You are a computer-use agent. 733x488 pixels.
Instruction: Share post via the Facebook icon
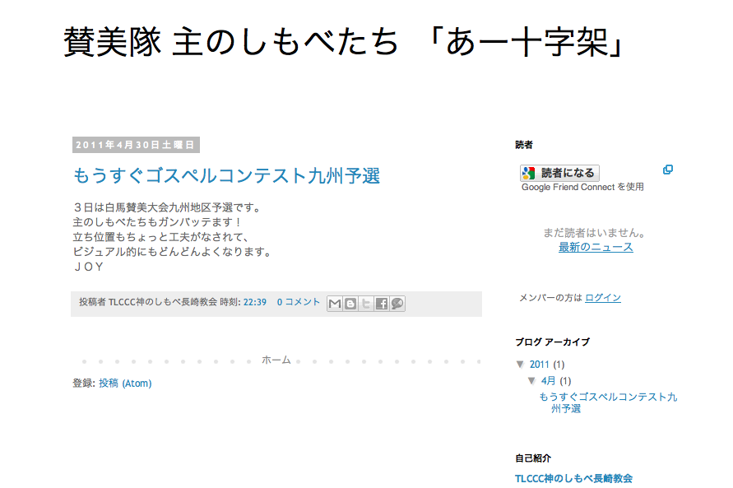382,304
